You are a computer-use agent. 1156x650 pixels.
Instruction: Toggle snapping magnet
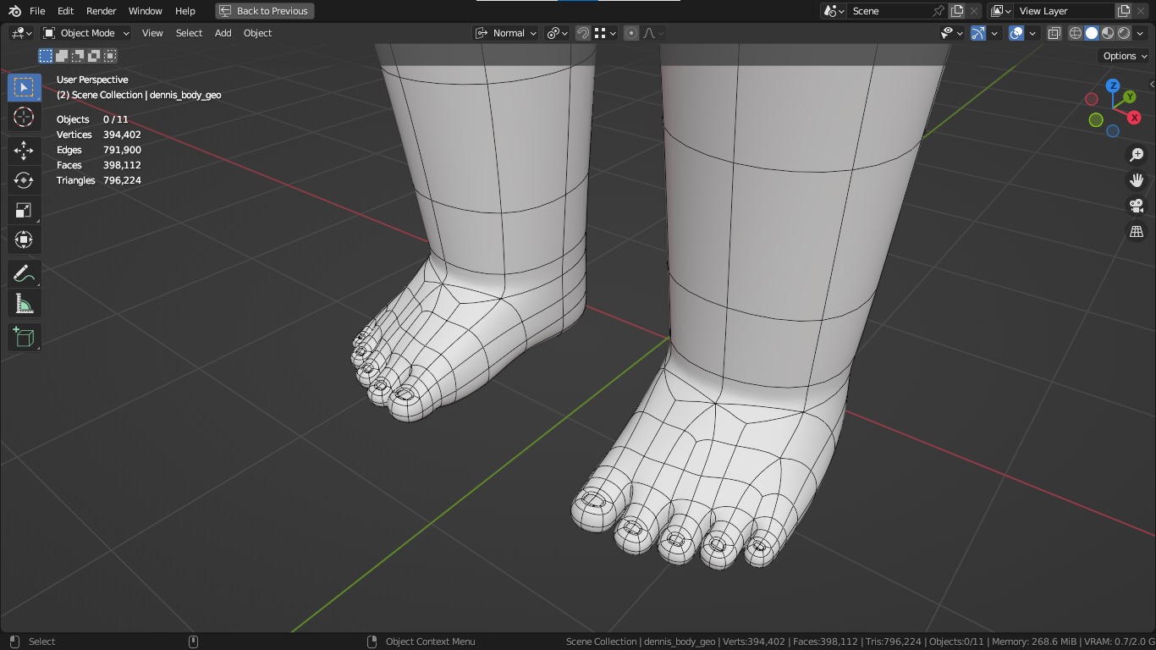tap(583, 33)
